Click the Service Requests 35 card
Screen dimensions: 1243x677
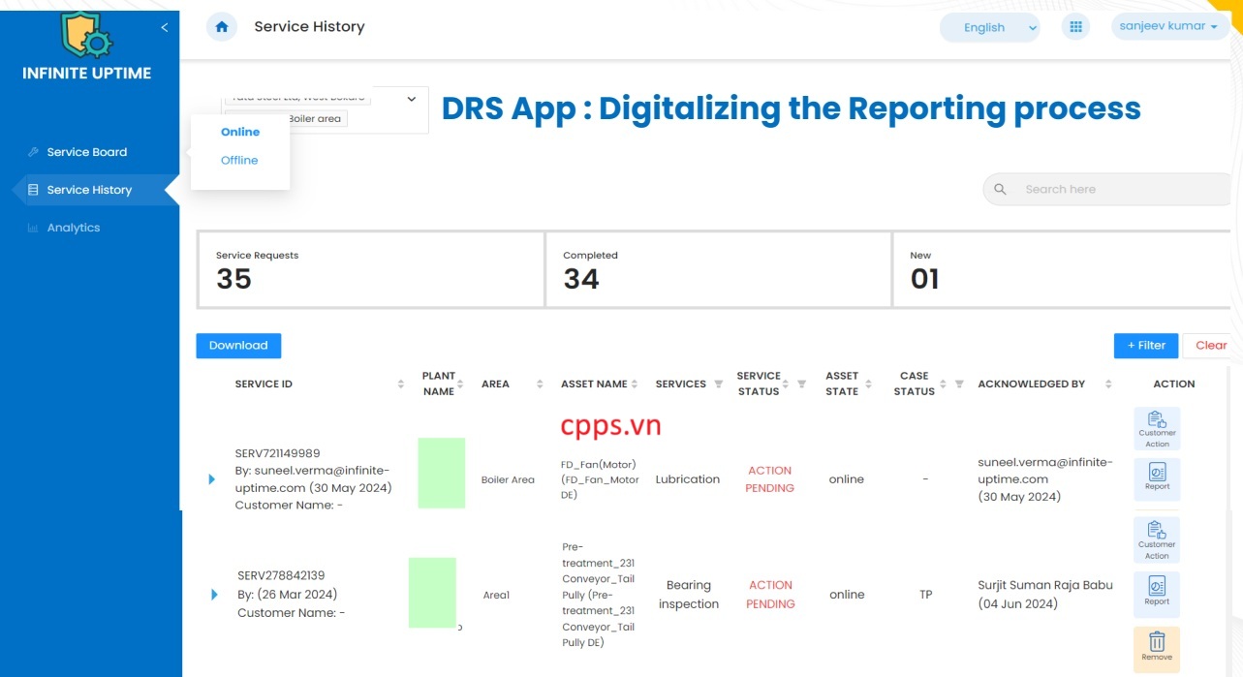point(370,269)
